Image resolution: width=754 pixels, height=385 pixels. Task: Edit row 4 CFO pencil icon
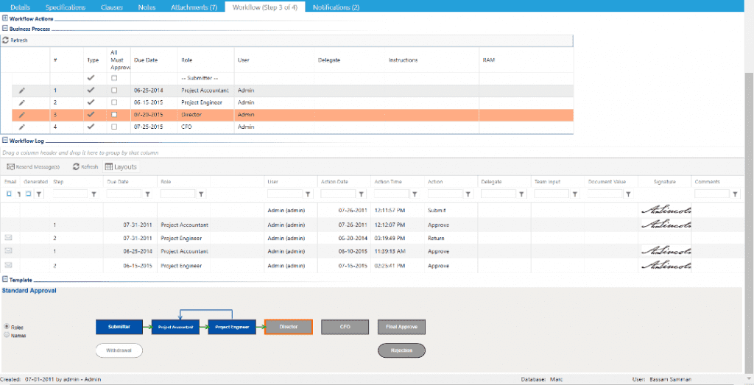(x=21, y=127)
